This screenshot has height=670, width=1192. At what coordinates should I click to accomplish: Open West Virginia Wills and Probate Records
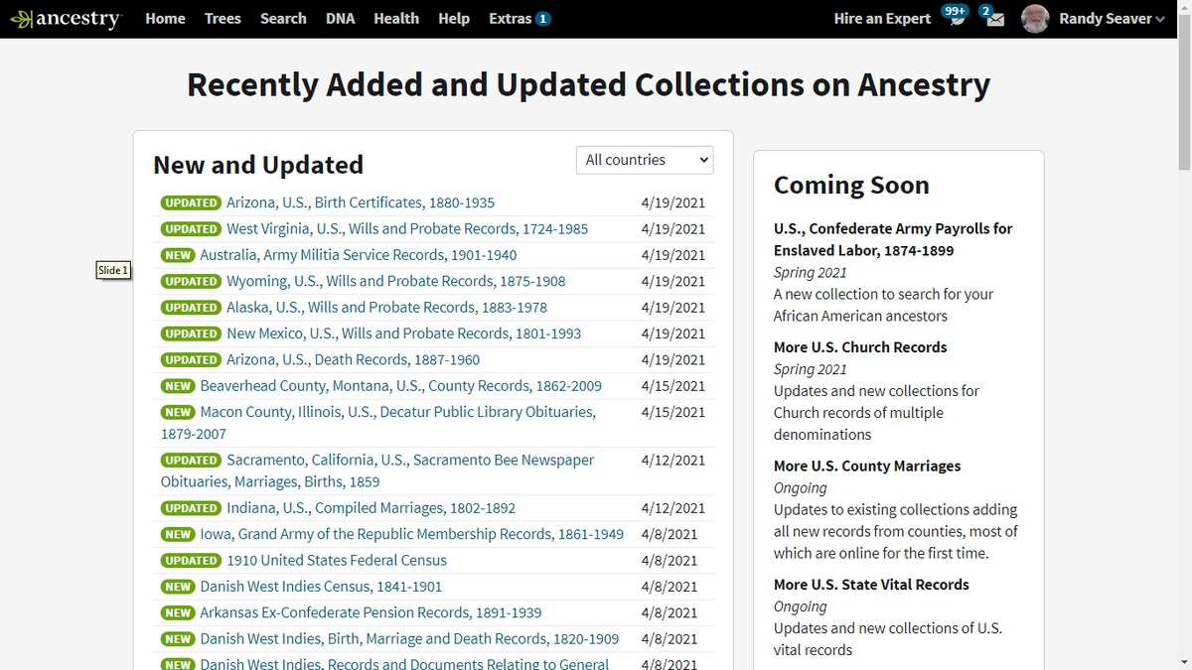(407, 228)
